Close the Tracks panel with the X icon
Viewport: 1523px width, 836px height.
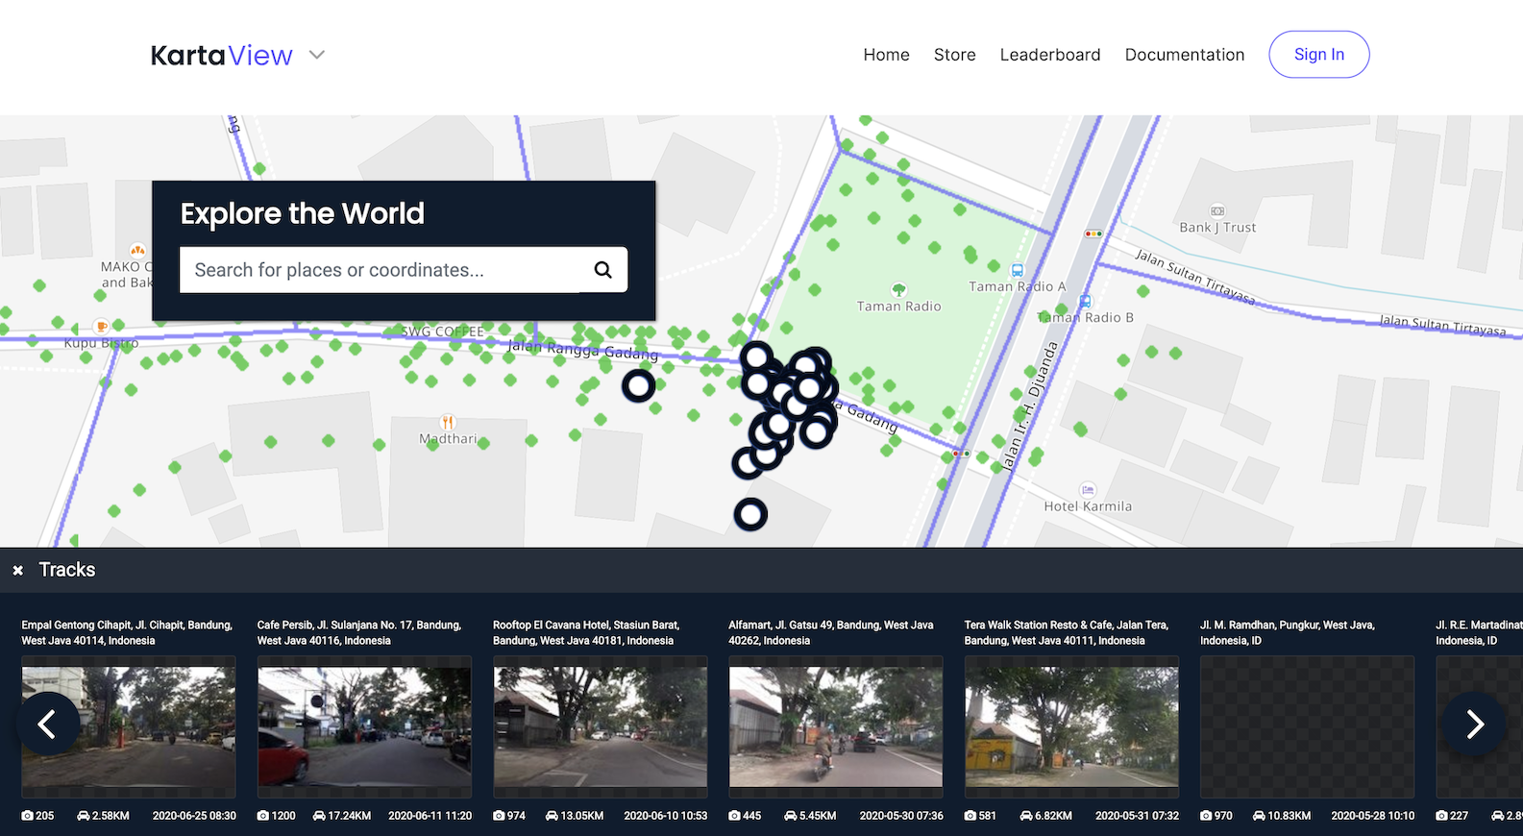[17, 571]
